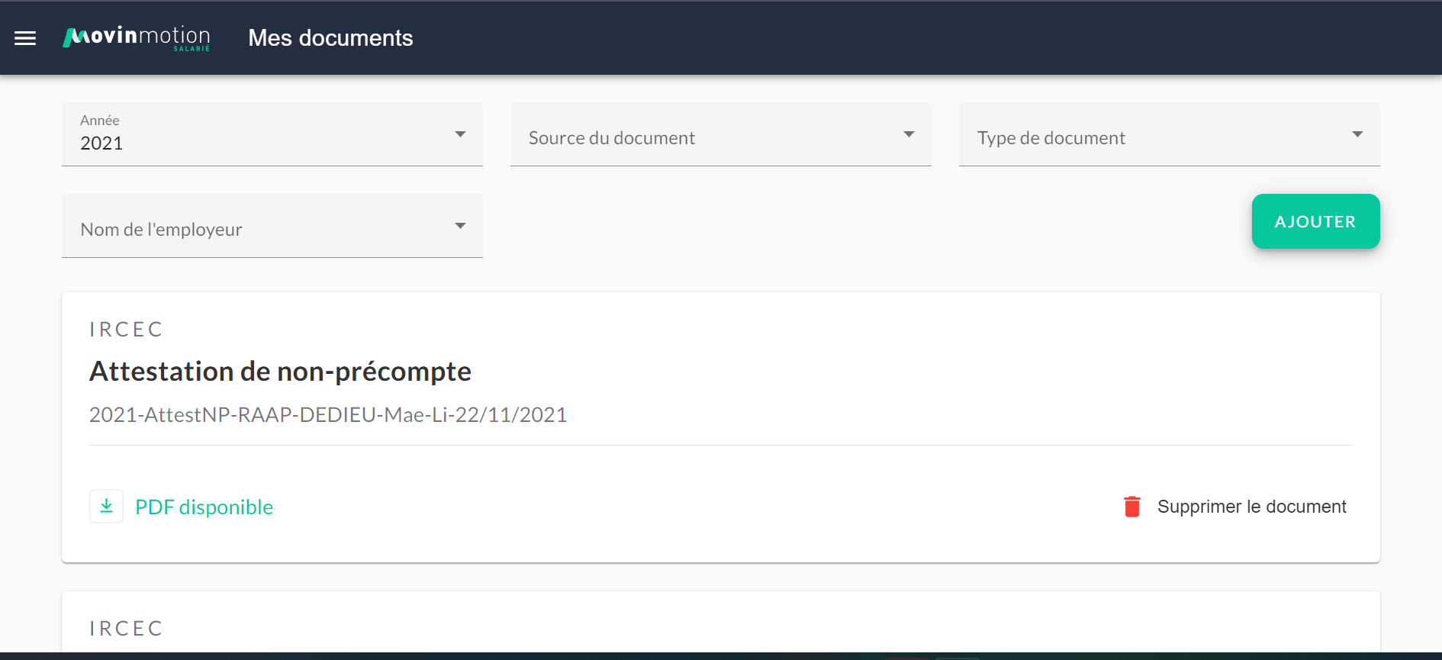Click the PDF download arrow icon
This screenshot has height=660, width=1442.
tap(107, 507)
